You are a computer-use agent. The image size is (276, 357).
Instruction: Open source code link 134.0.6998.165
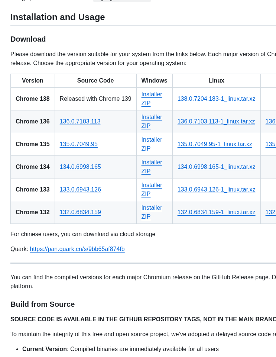pos(80,167)
